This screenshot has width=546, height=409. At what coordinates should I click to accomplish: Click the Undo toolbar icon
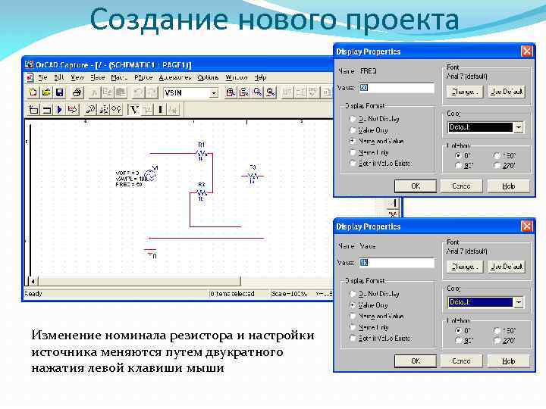tap(138, 92)
